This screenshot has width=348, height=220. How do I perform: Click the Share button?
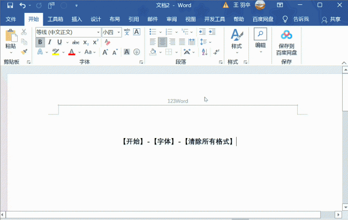331,19
